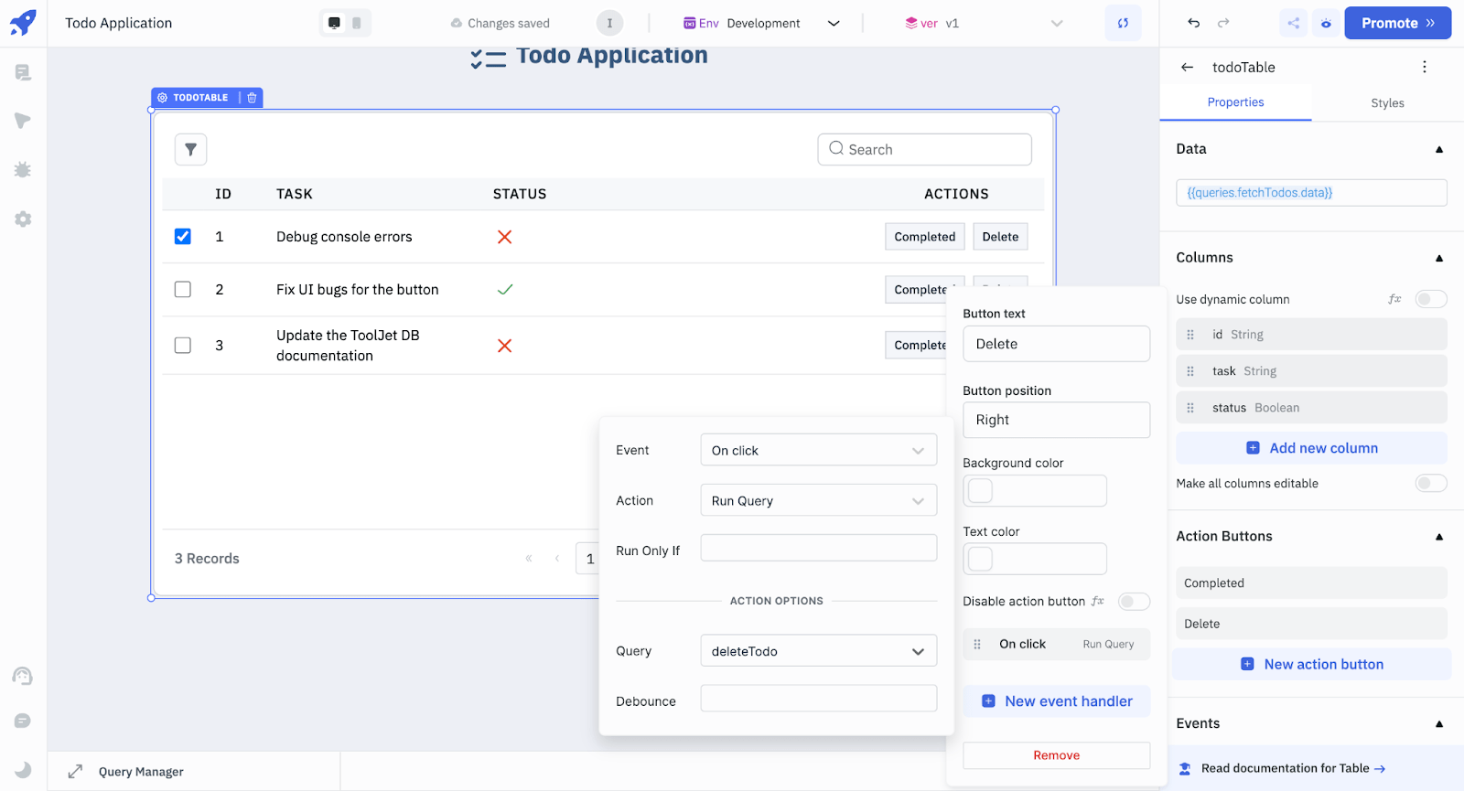Select the Completed action button item

[1311, 583]
